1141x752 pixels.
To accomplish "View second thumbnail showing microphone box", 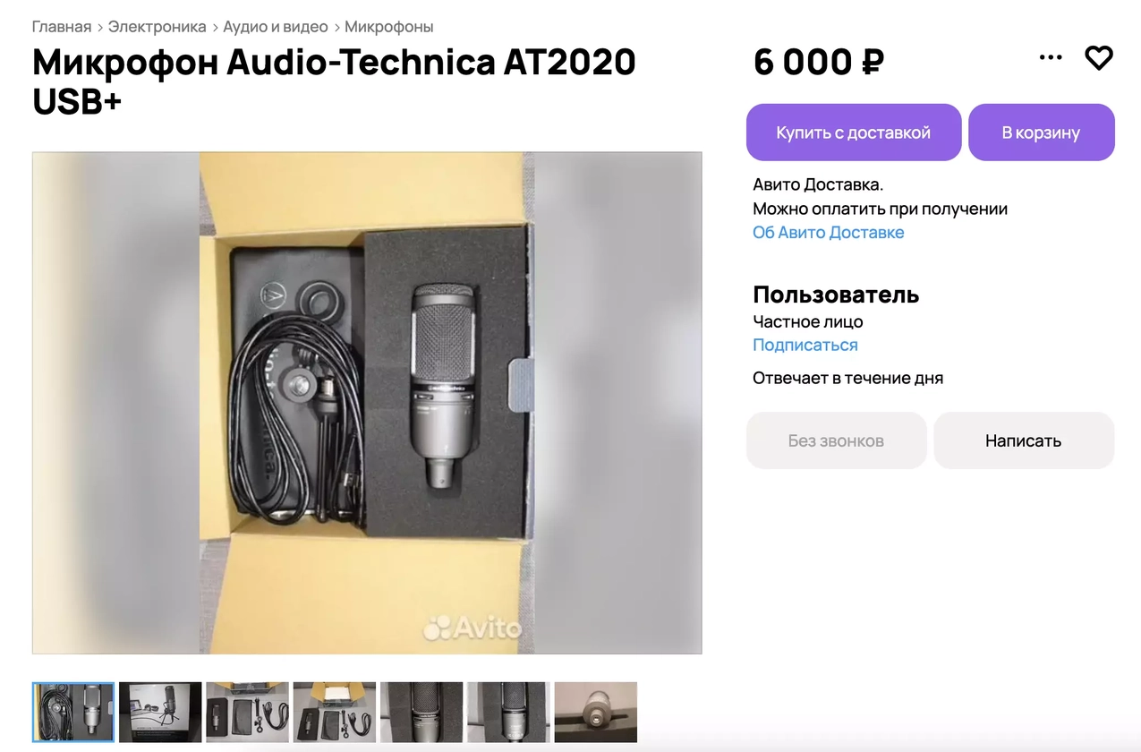I will [x=160, y=713].
